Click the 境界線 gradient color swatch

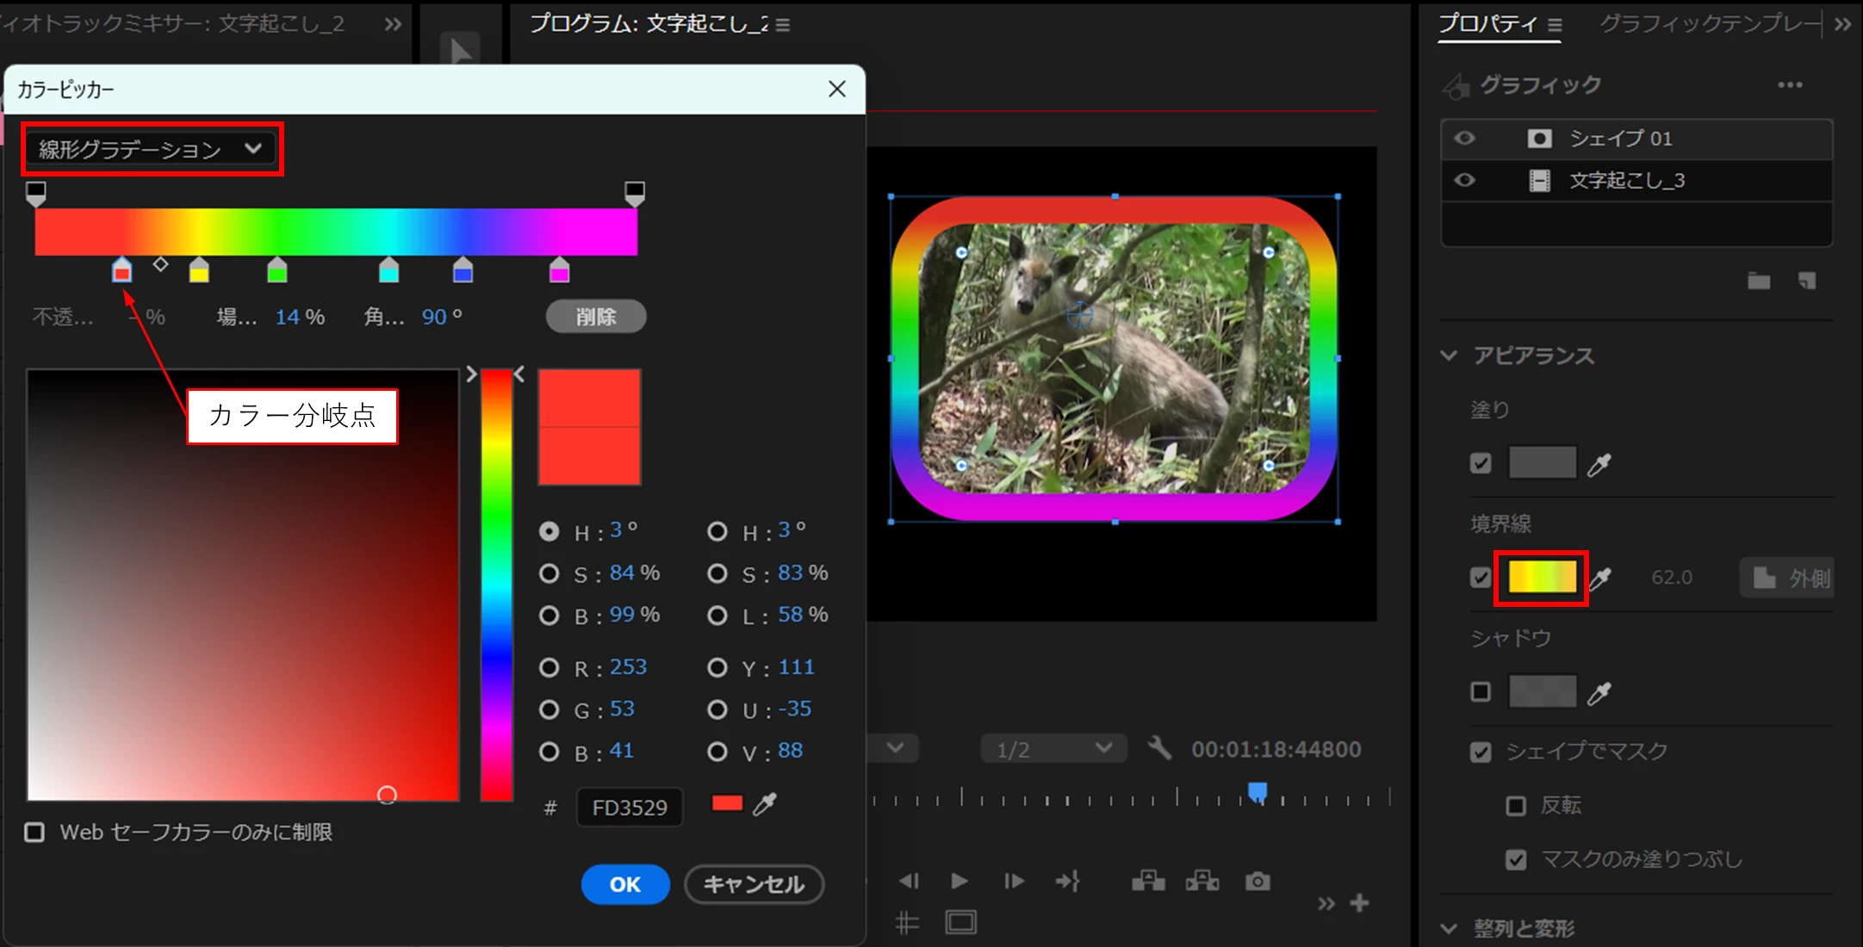tap(1542, 578)
